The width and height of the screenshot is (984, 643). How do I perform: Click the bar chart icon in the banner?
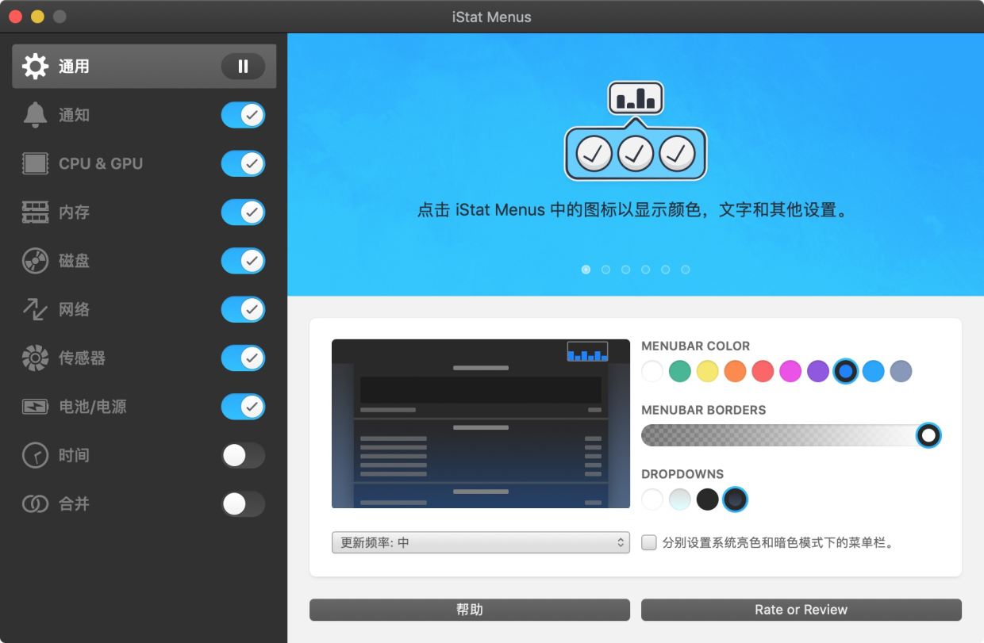[x=636, y=98]
